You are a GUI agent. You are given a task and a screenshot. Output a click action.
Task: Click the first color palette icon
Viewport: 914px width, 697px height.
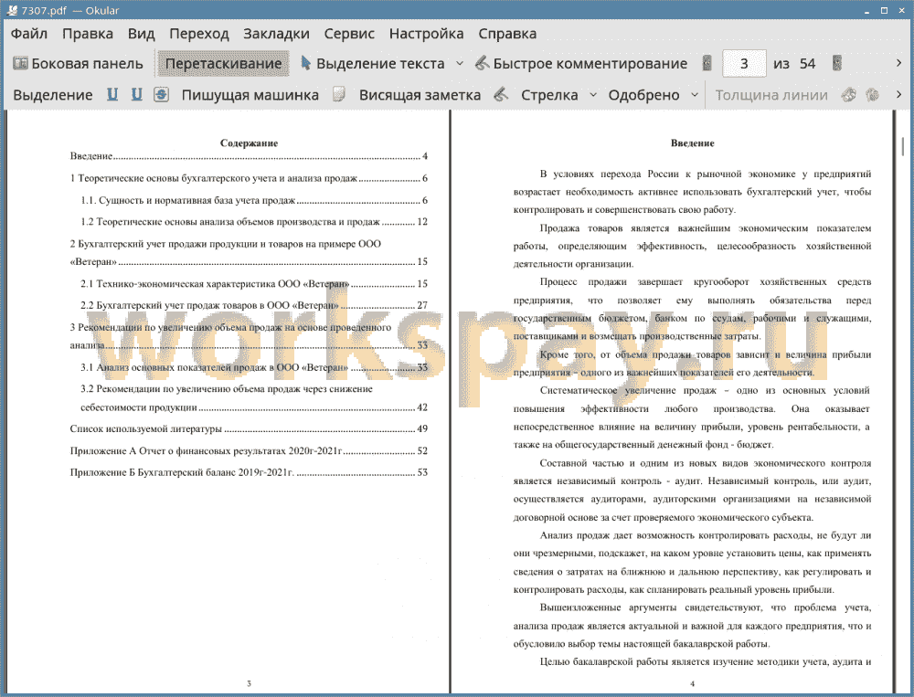(849, 94)
